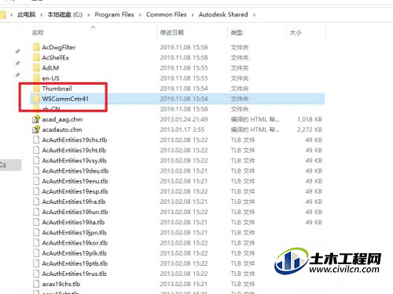
Task: Click the AcAuthEntities19hun.tlb file icon
Action: (x=36, y=212)
